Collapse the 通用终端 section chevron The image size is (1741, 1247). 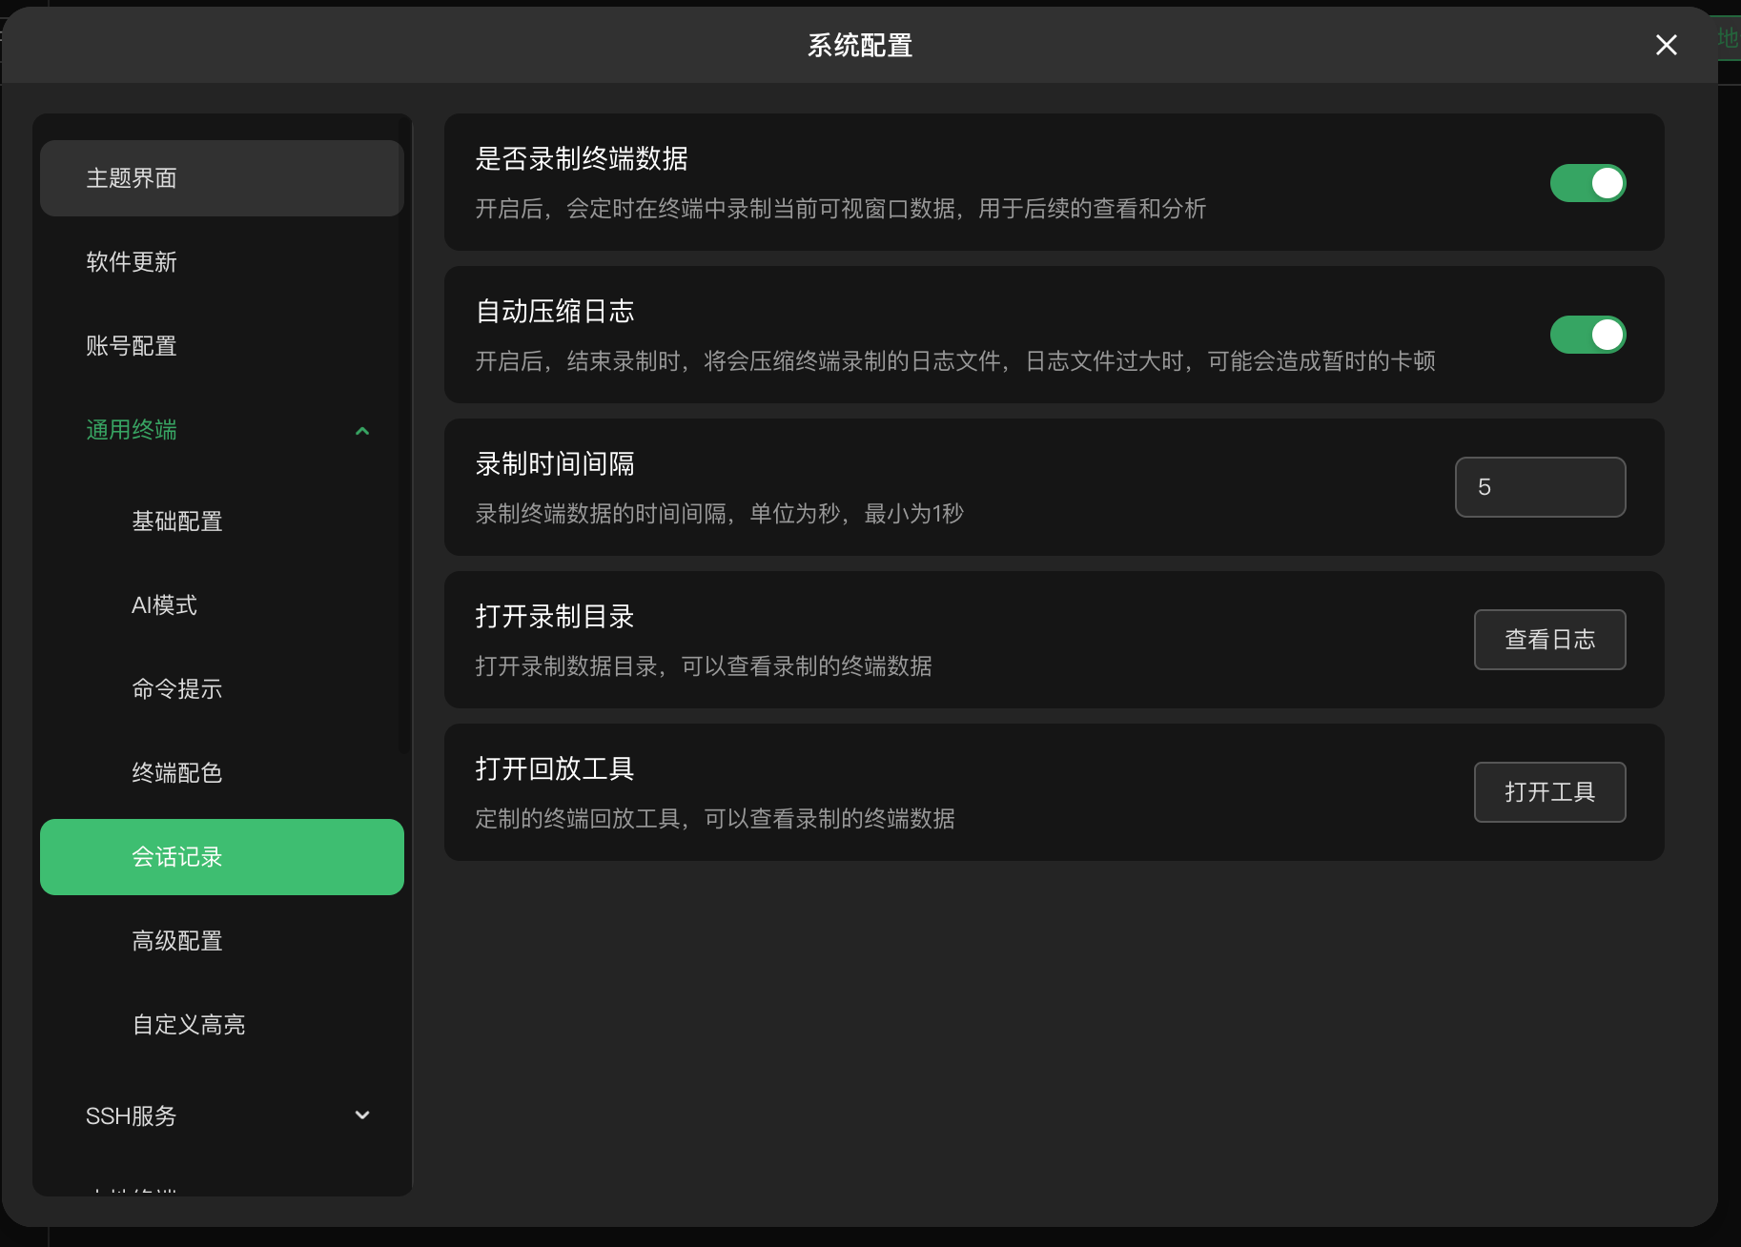[361, 430]
